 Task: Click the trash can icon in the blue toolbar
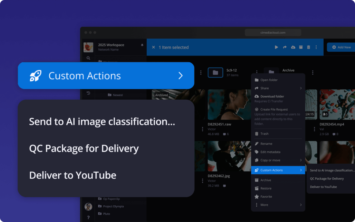(308, 47)
